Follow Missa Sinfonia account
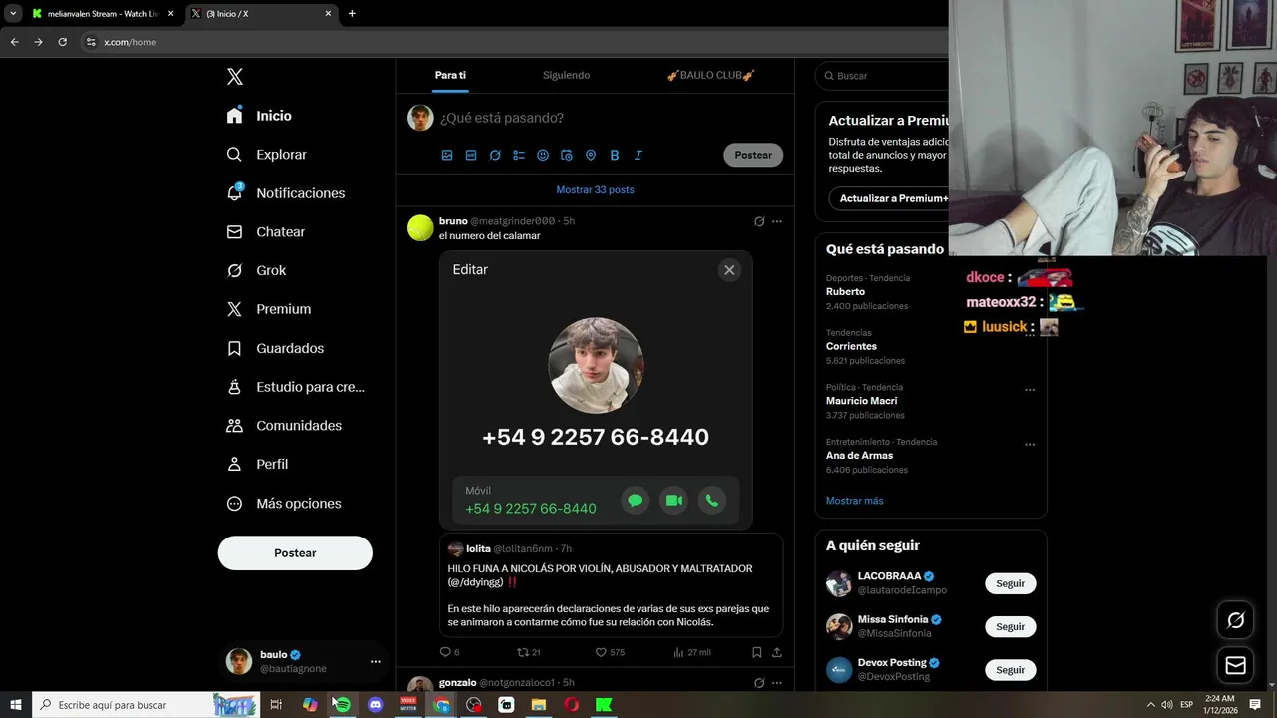 pos(1010,626)
